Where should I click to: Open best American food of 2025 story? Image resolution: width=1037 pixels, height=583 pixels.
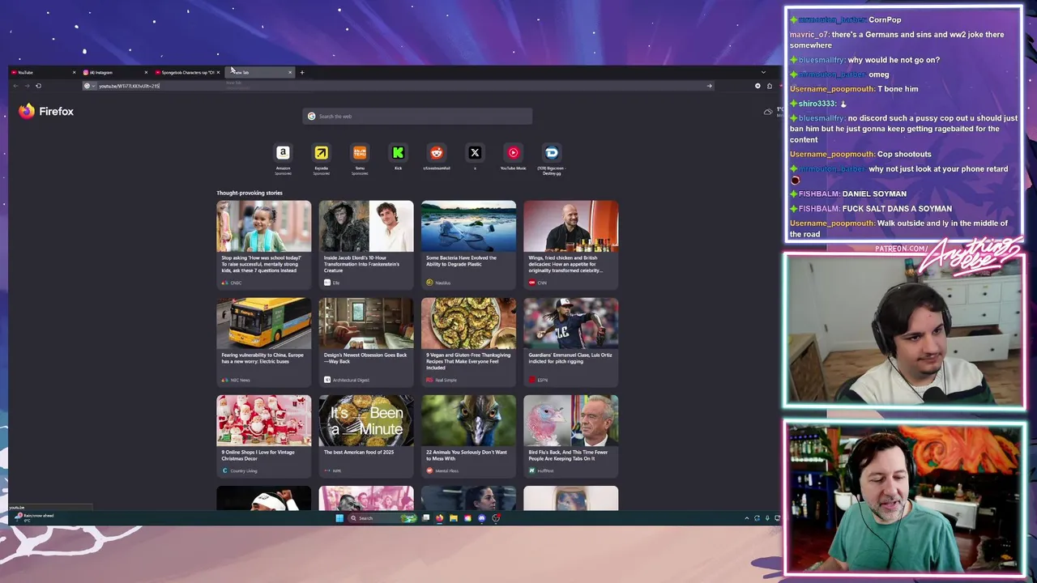(365, 435)
